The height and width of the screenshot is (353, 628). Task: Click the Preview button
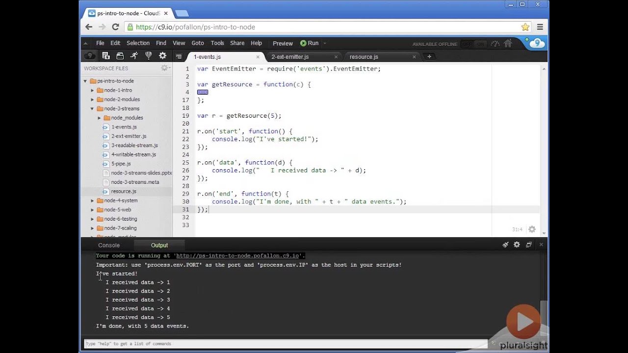pos(283,43)
